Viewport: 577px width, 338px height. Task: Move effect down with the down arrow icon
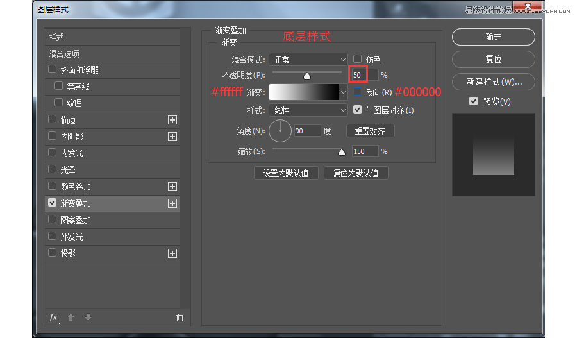[x=88, y=317]
